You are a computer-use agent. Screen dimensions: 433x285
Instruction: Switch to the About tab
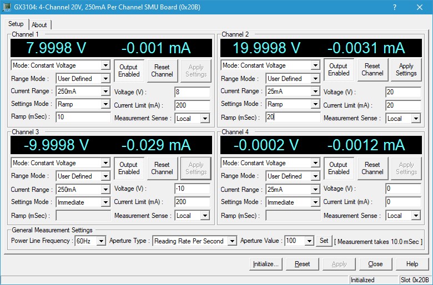coord(39,25)
